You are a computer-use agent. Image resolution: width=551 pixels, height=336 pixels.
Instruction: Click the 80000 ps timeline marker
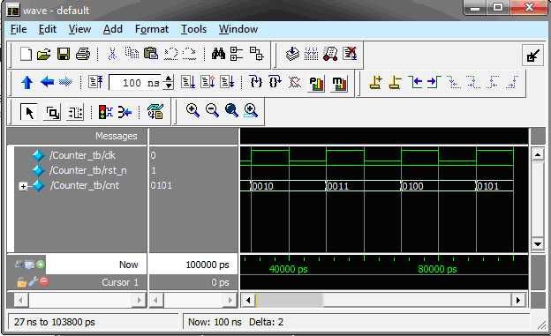[437, 269]
